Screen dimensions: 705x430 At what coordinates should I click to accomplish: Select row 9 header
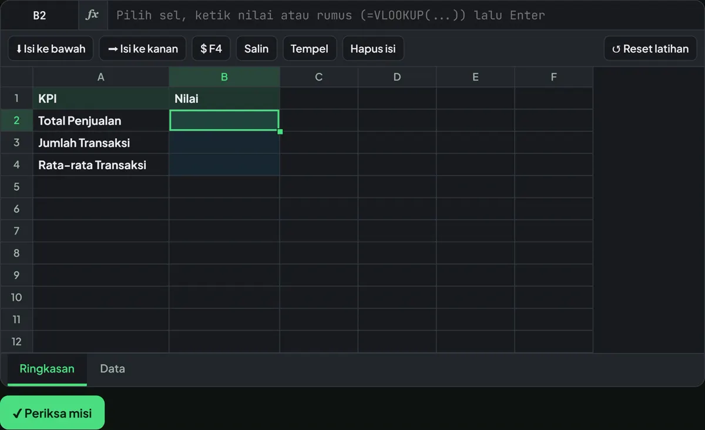click(x=16, y=275)
